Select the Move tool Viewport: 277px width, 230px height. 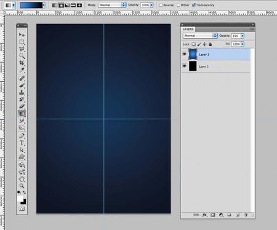coord(22,34)
